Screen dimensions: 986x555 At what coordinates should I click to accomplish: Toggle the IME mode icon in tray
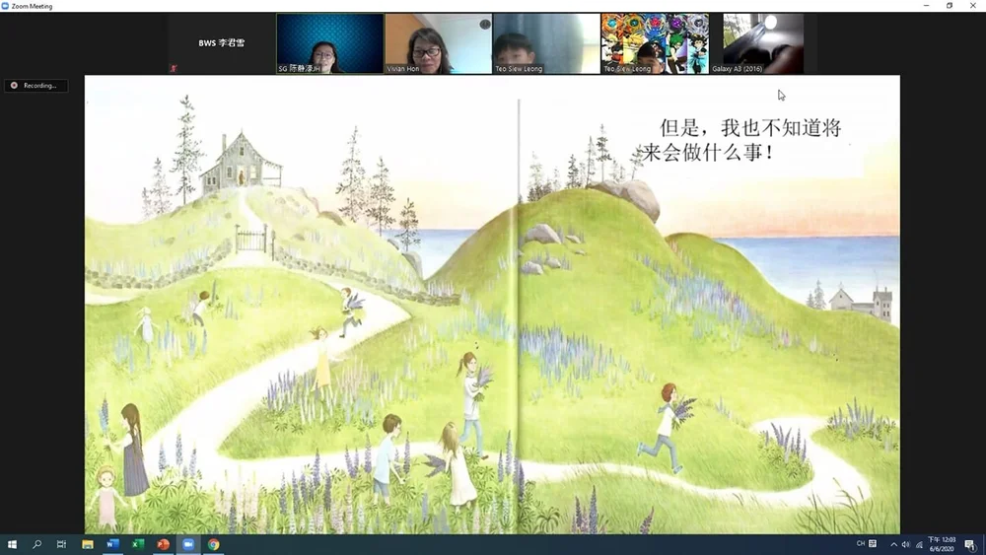point(873,544)
